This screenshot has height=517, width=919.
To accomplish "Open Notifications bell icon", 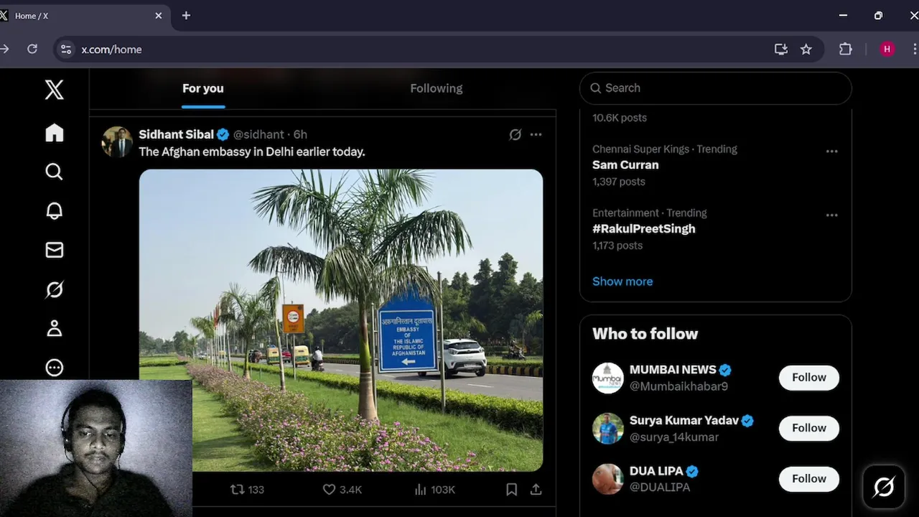I will [x=54, y=210].
